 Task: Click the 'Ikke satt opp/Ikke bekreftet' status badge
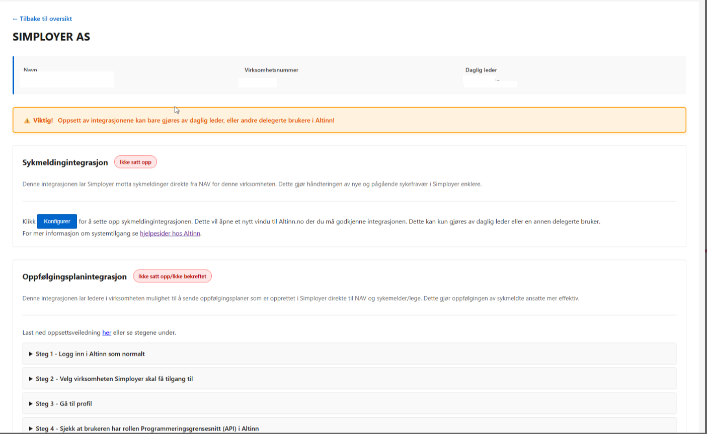point(172,276)
